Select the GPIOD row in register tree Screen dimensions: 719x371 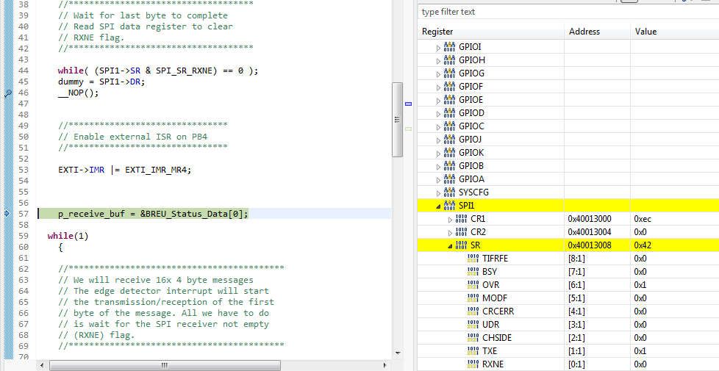click(x=568, y=113)
